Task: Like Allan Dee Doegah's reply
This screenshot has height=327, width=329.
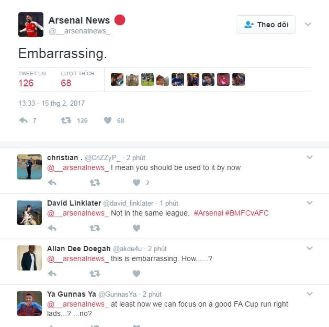Action: (137, 274)
